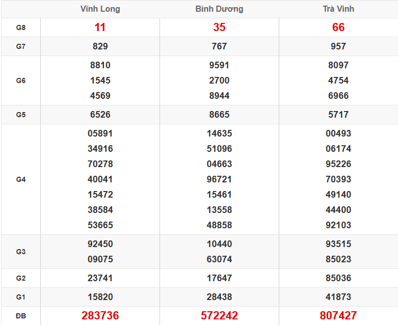Click G4 result 53665

coord(100,225)
